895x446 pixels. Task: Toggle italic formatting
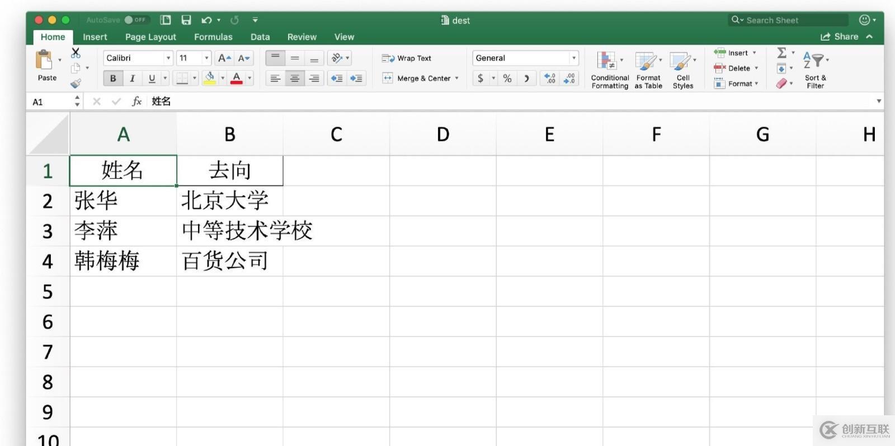pyautogui.click(x=133, y=78)
